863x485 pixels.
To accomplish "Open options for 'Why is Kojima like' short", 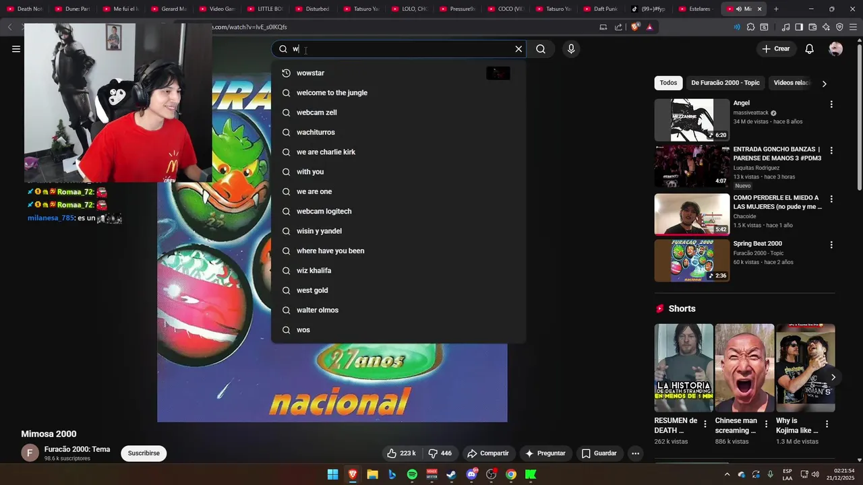I will (x=827, y=424).
